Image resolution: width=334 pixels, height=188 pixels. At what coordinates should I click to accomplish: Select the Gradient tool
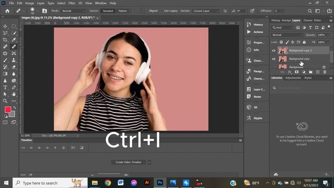tap(5, 74)
